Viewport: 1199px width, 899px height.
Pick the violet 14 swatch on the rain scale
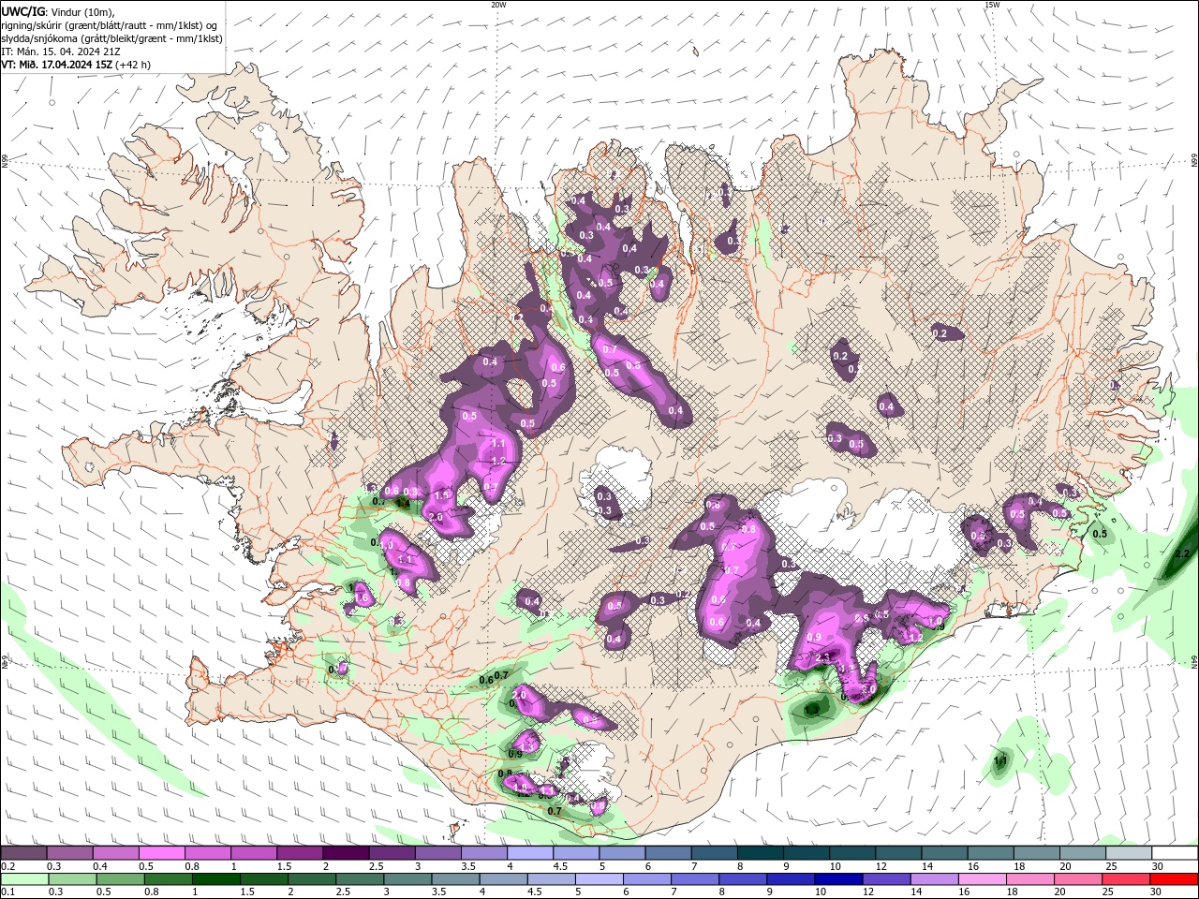tap(934, 879)
